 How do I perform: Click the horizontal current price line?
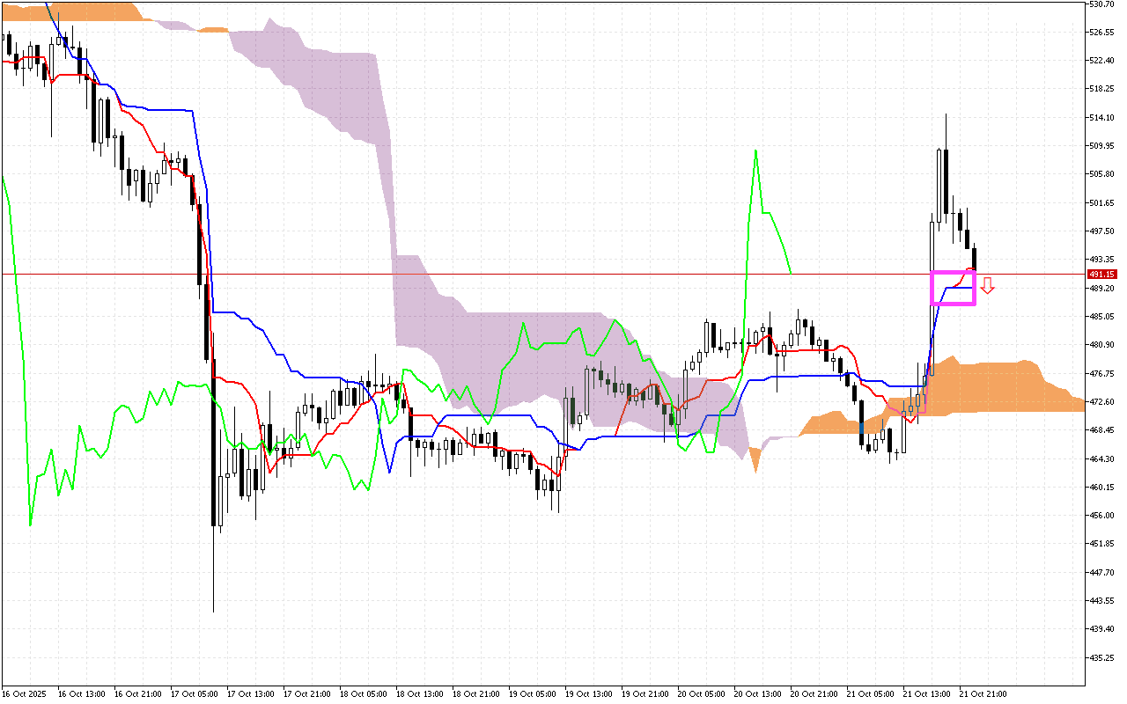click(x=528, y=274)
